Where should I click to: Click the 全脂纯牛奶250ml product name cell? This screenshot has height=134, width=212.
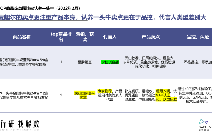[x=24, y=95]
